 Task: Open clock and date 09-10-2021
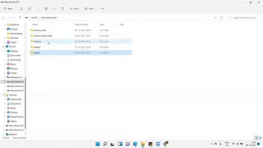tap(251, 144)
